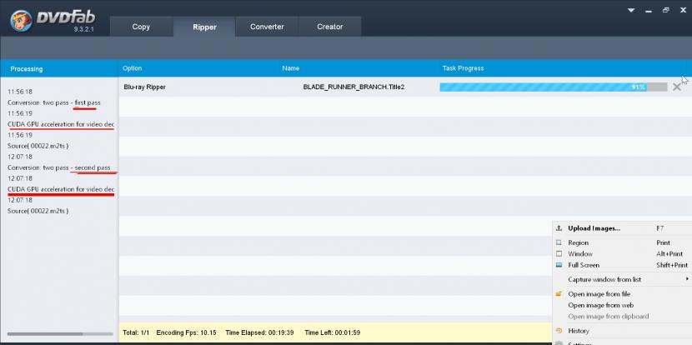Viewport: 692px width, 345px height.
Task: Open the title bar dropdown arrow menu
Action: pos(631,10)
